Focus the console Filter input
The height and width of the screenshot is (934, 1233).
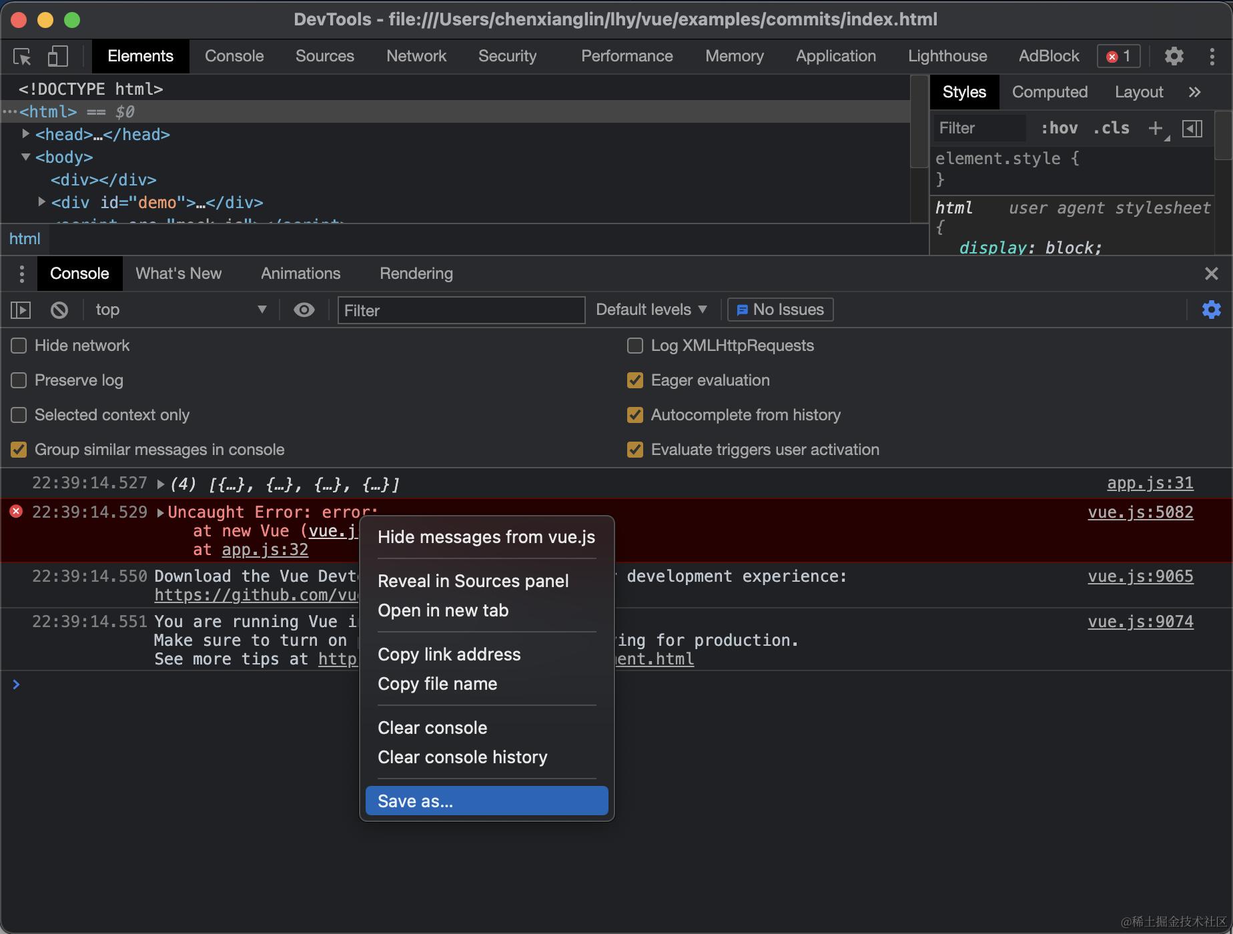click(x=462, y=310)
